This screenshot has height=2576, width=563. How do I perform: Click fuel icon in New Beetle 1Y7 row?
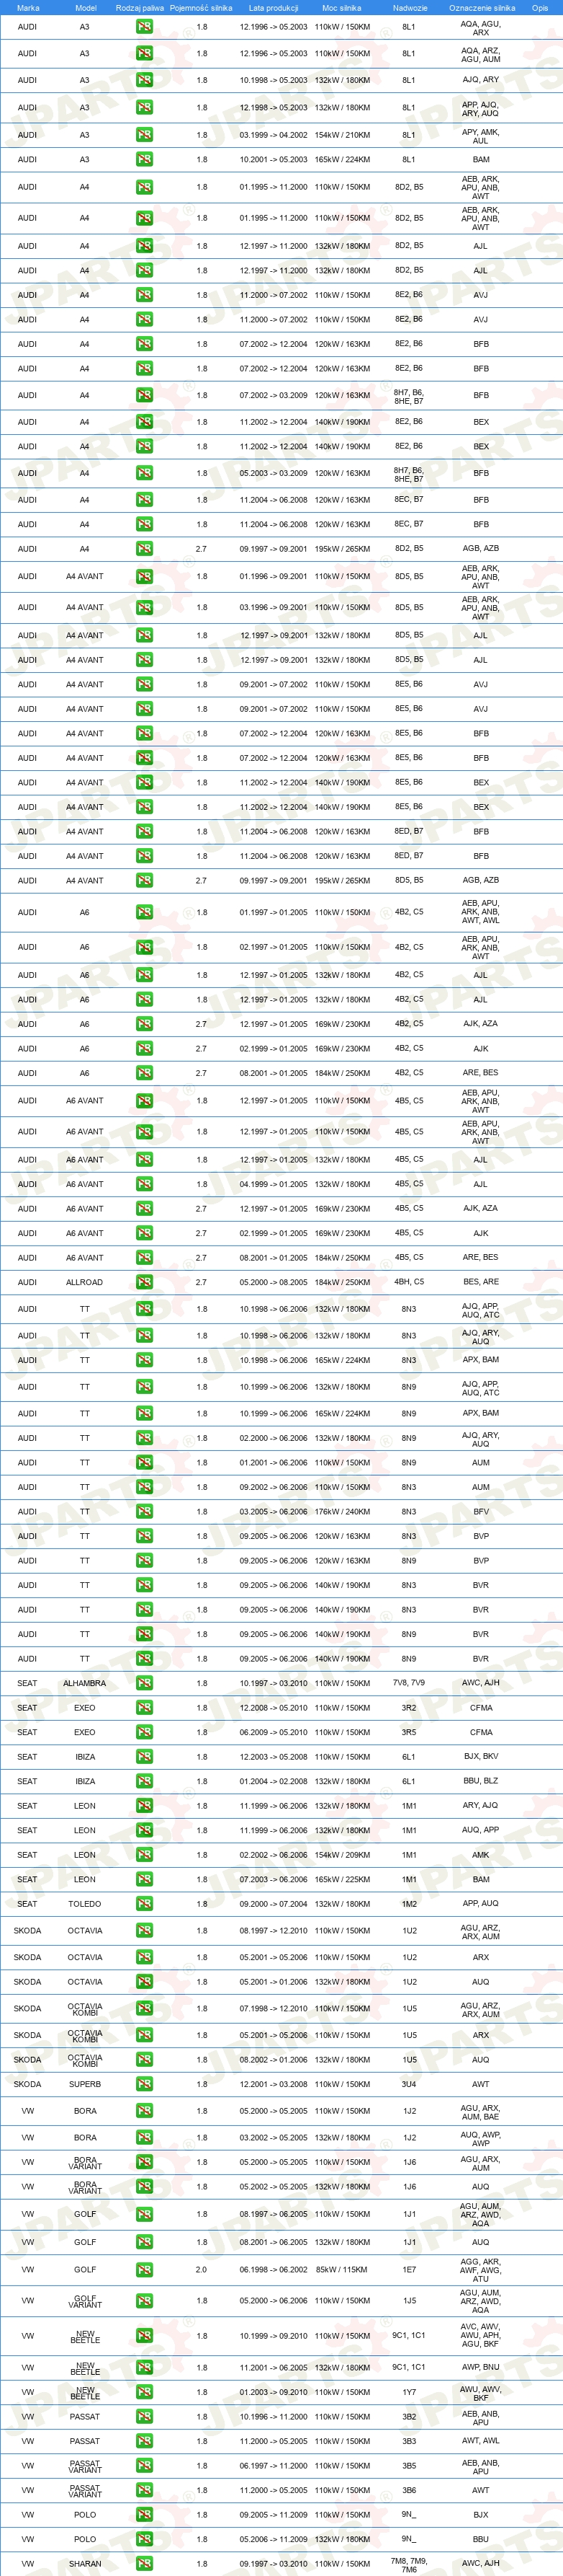(x=145, y=2392)
